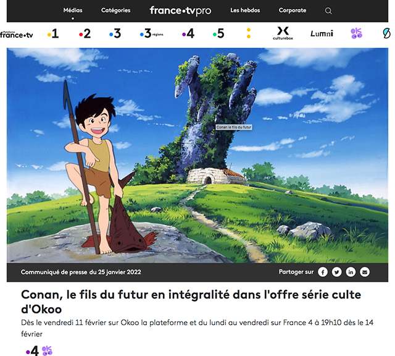Open the Corporate menu

(293, 11)
